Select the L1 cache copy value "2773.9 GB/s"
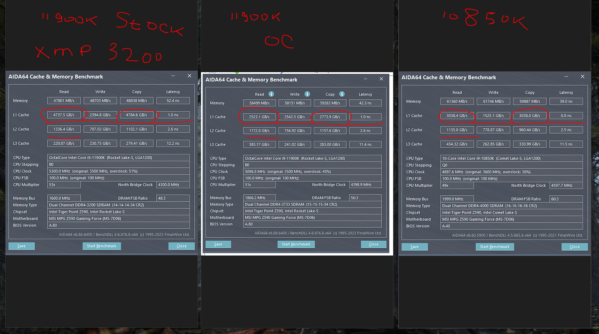The height and width of the screenshot is (334, 599). tap(330, 117)
